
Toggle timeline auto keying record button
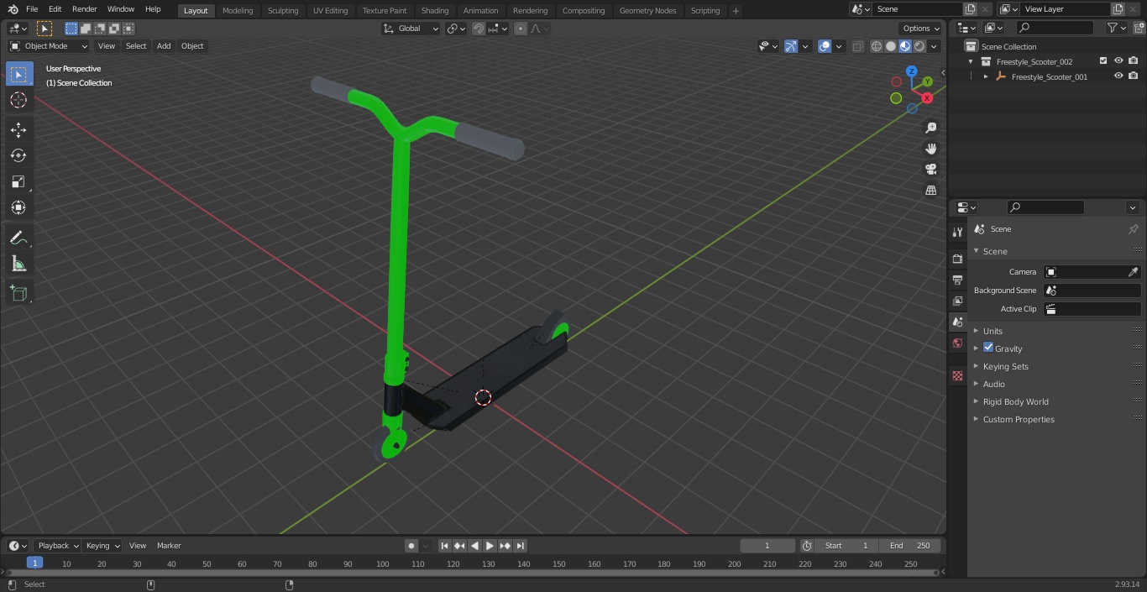[411, 546]
